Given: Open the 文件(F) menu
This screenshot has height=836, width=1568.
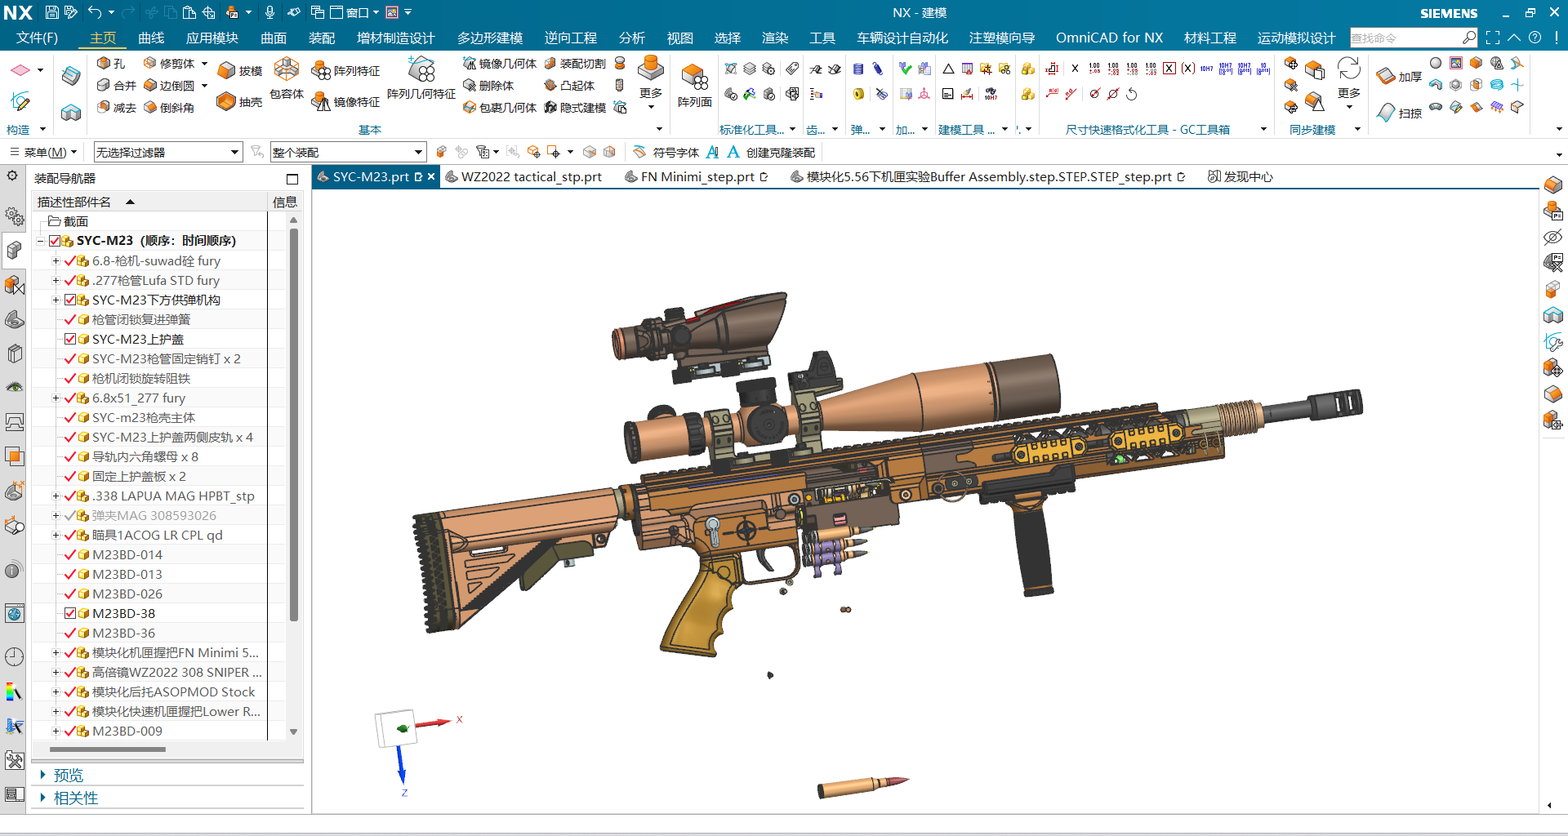Looking at the screenshot, I should (37, 38).
